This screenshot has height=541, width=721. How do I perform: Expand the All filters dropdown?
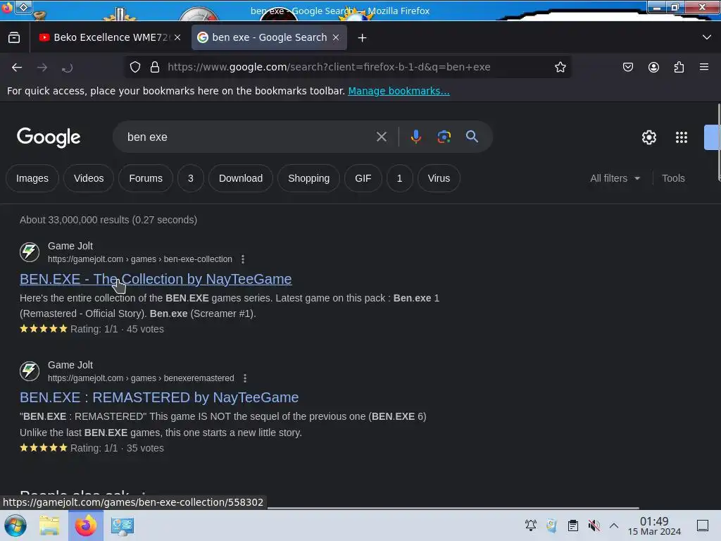pos(615,178)
